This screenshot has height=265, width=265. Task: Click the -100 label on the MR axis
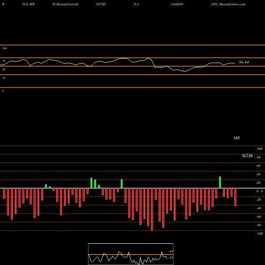[260, 234]
